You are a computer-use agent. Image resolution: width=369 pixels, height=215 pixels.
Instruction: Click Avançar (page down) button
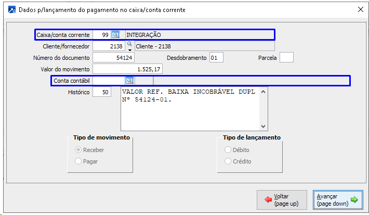coord(338,200)
